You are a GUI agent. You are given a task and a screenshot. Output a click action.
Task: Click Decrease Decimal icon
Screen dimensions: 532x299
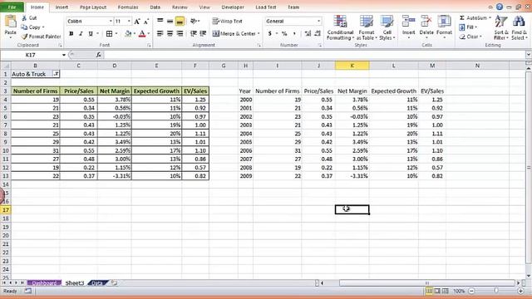click(318, 33)
